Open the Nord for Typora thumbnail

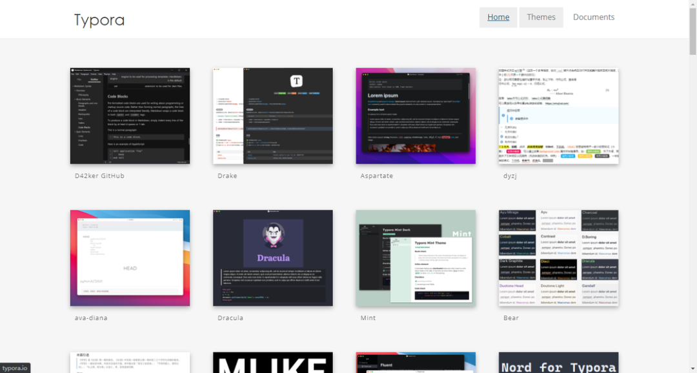tap(559, 363)
